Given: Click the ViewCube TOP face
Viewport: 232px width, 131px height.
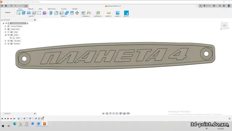Looking at the screenshot, I should click(x=224, y=25).
